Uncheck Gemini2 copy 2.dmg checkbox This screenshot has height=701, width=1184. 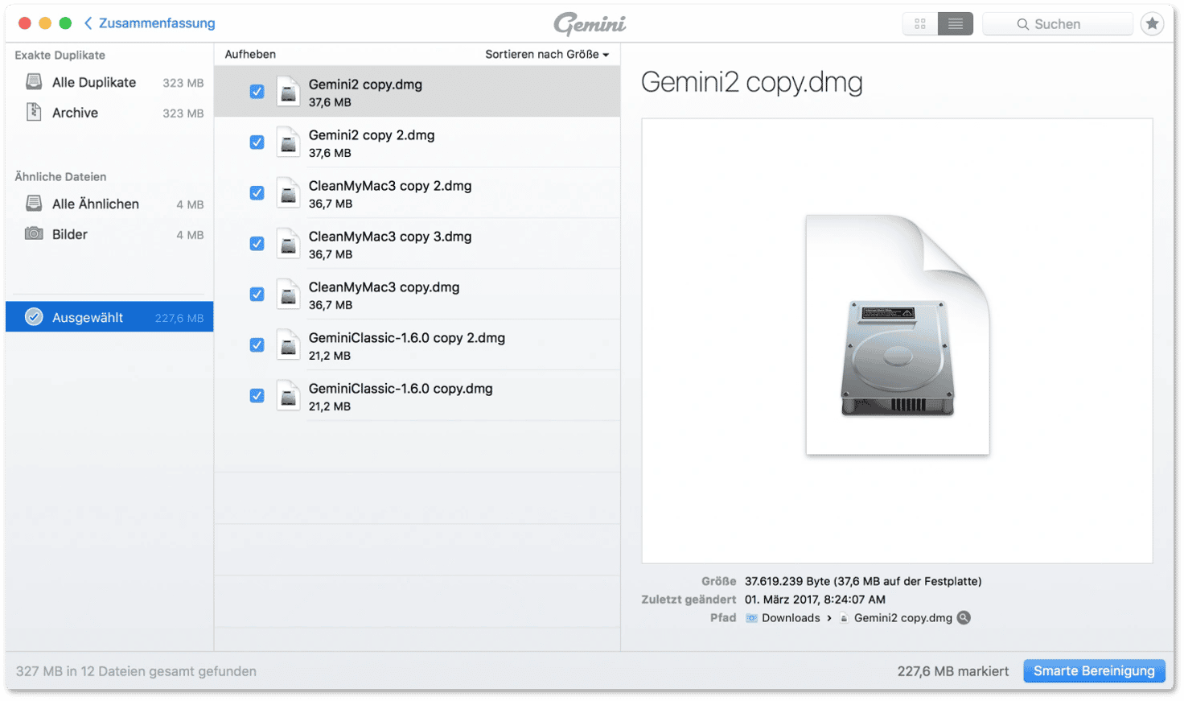257,142
